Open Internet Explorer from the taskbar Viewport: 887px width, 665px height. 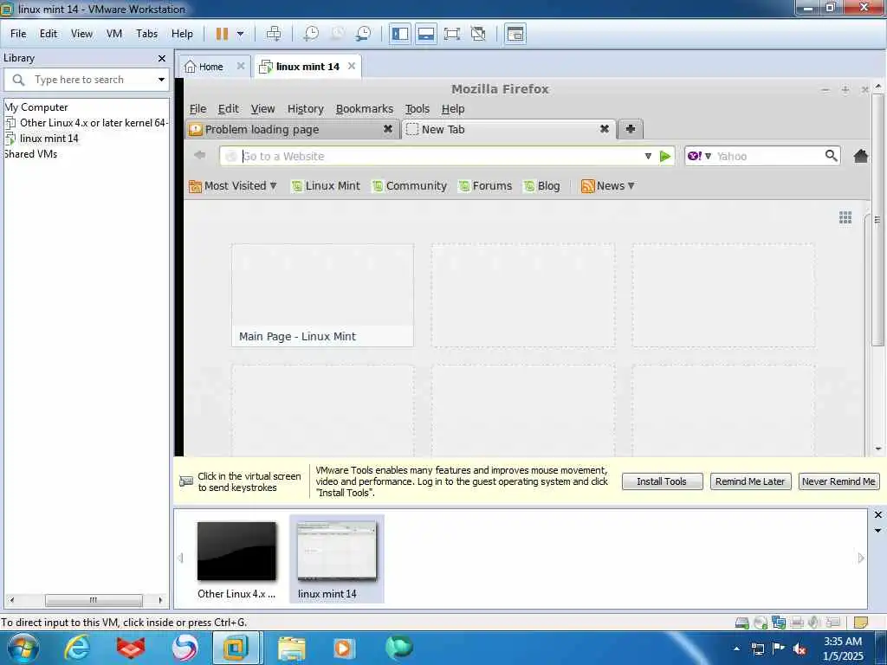coord(76,648)
